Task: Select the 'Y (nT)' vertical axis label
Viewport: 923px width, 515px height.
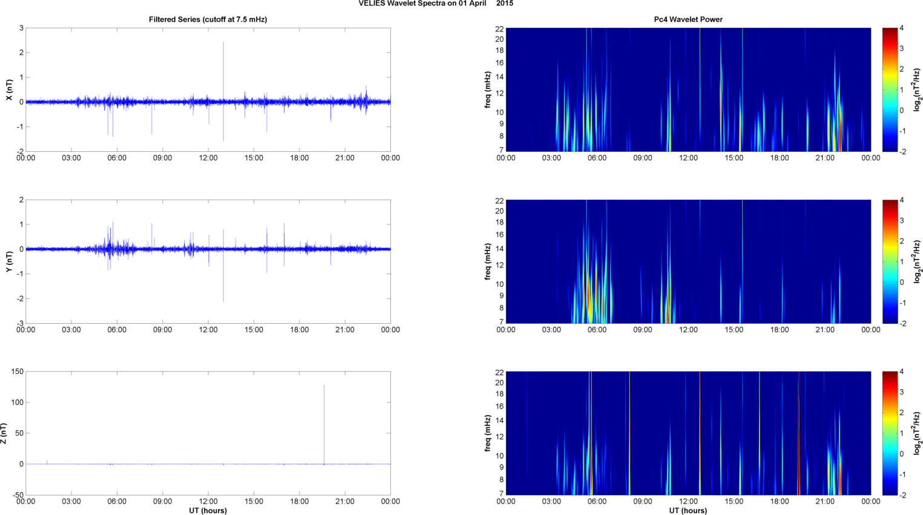Action: [9, 261]
